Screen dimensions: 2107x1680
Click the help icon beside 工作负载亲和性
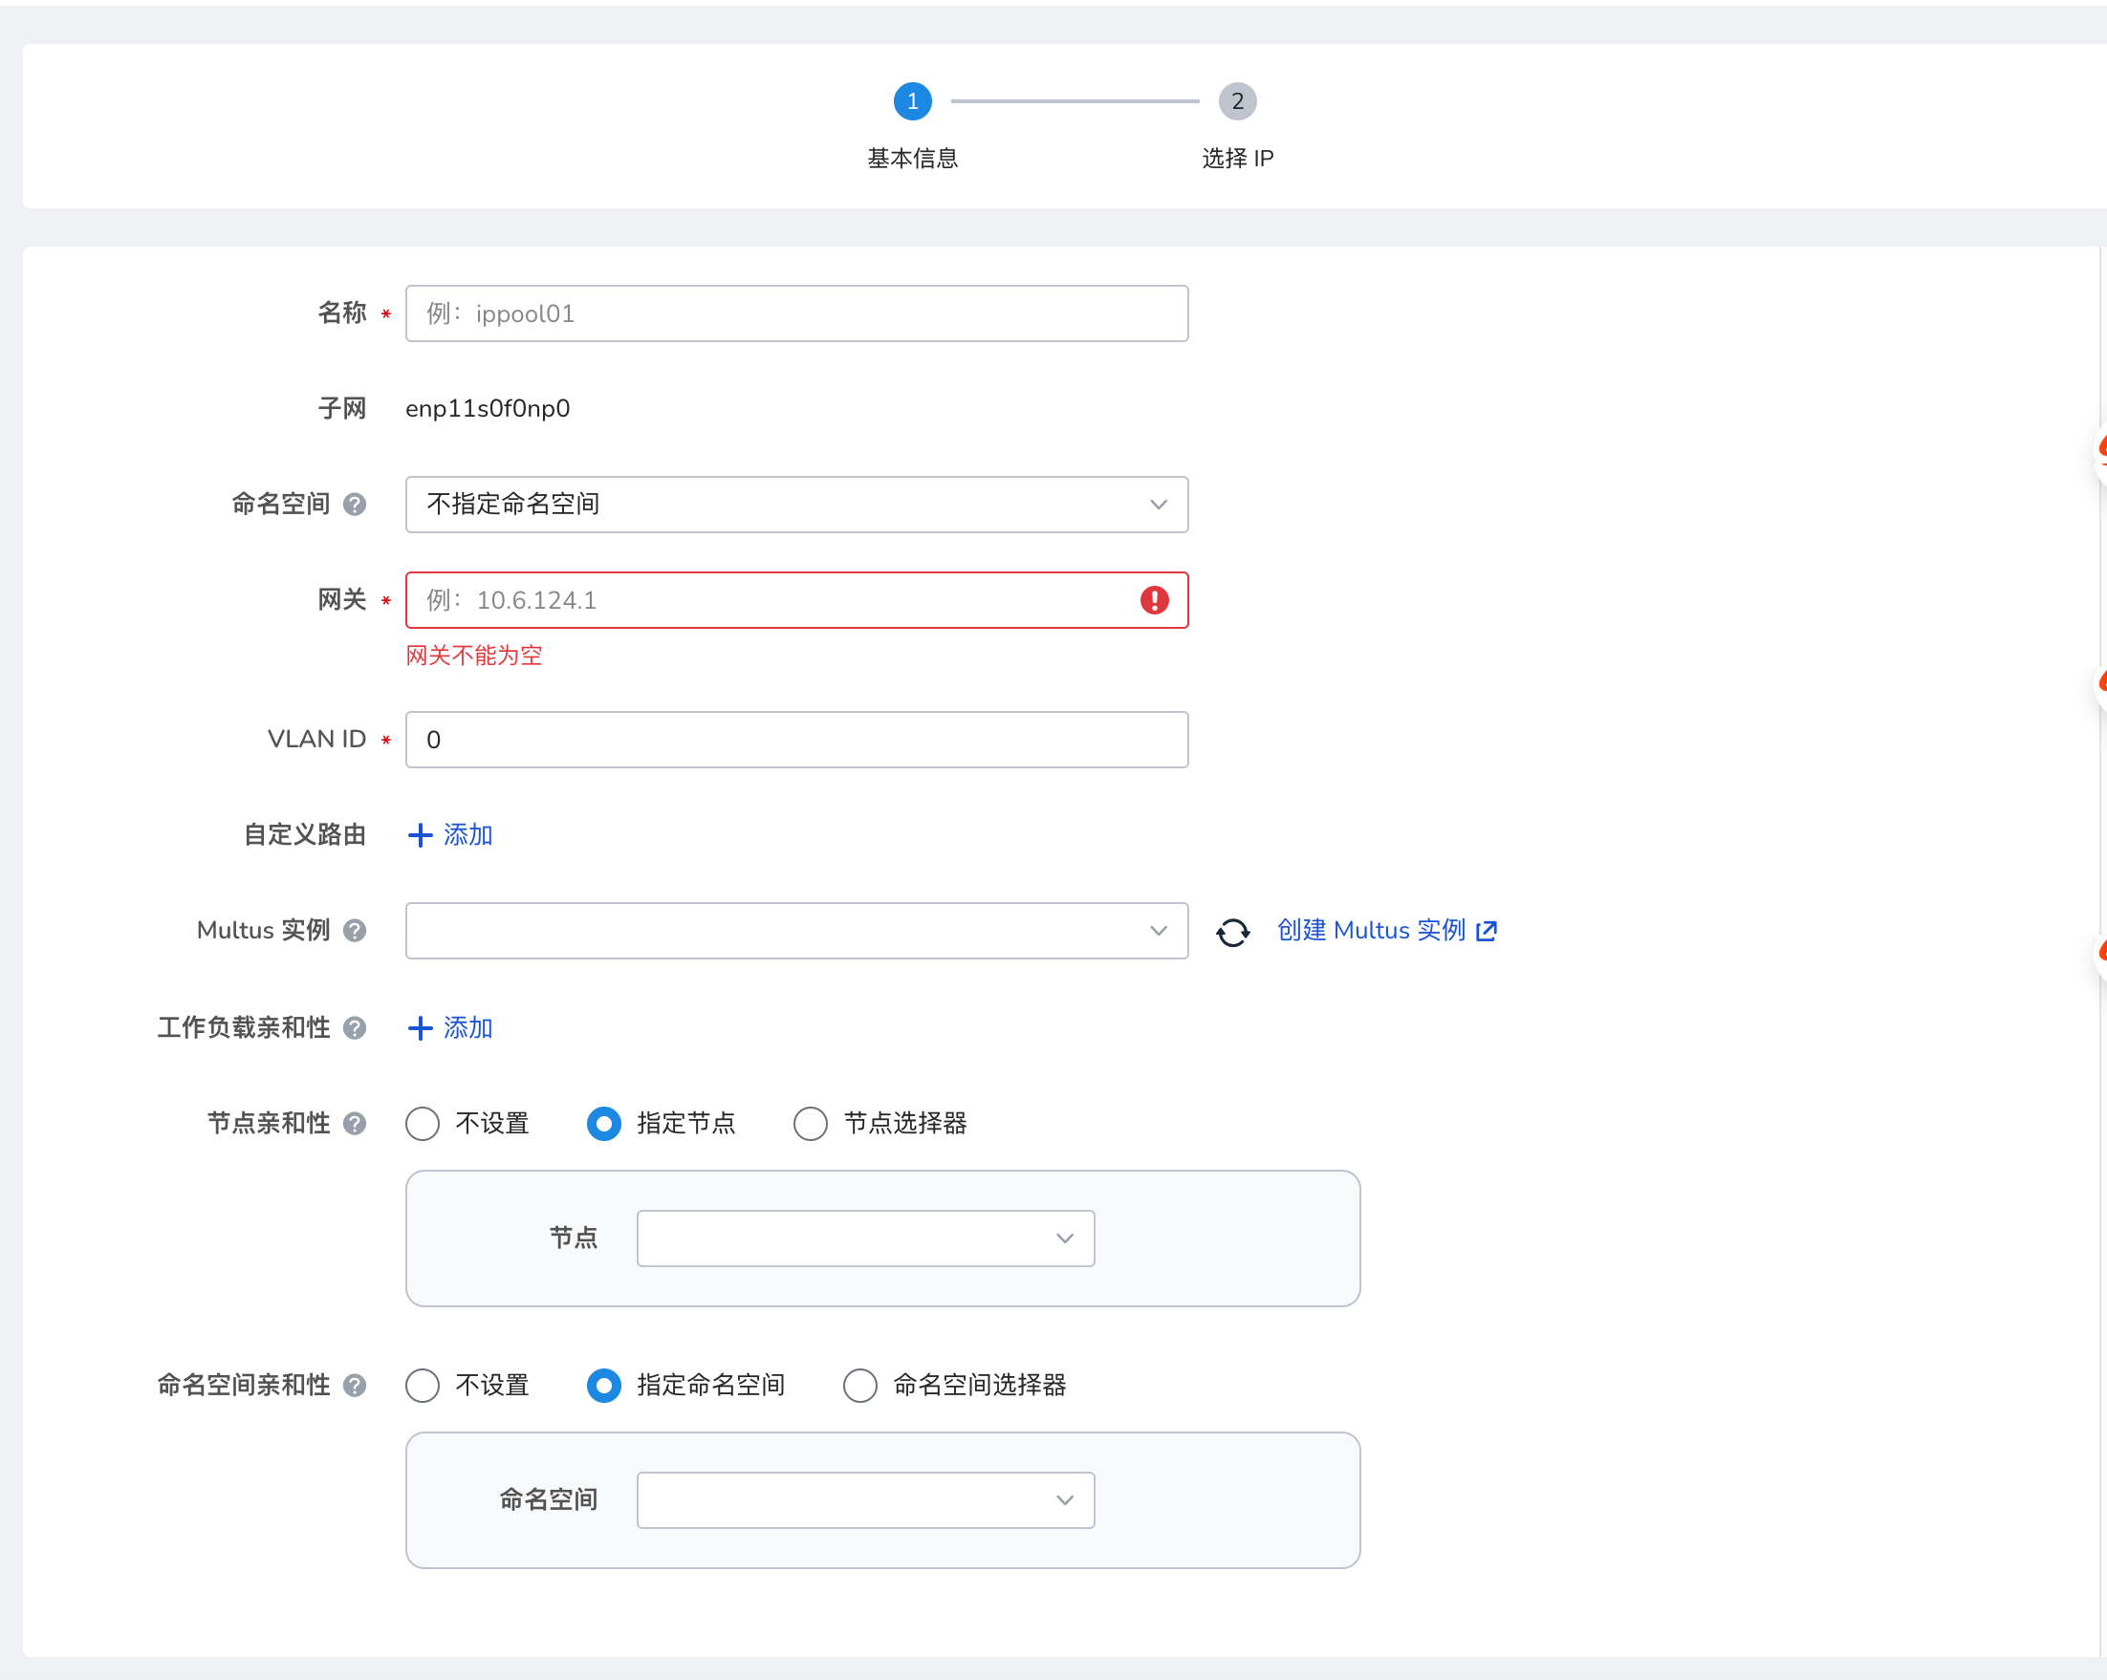click(x=355, y=1027)
